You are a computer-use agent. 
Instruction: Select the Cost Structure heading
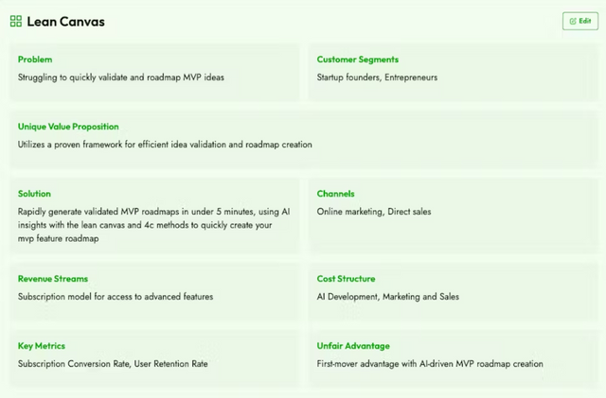point(346,279)
